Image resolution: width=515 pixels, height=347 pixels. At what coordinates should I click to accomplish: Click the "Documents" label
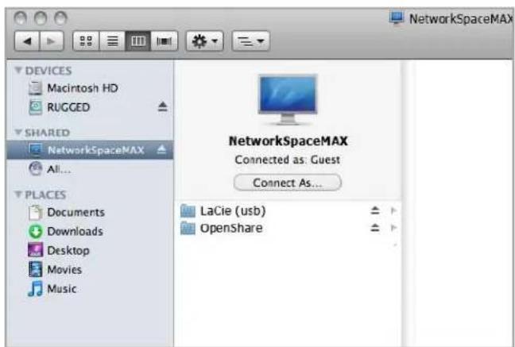point(76,212)
